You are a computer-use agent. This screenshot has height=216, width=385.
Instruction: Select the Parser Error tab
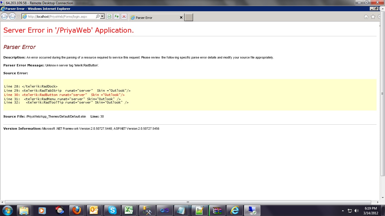click(157, 17)
